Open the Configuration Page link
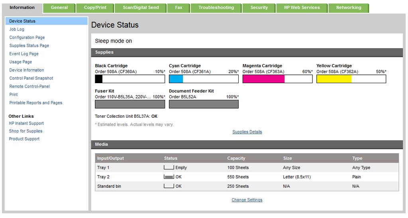 [27, 37]
